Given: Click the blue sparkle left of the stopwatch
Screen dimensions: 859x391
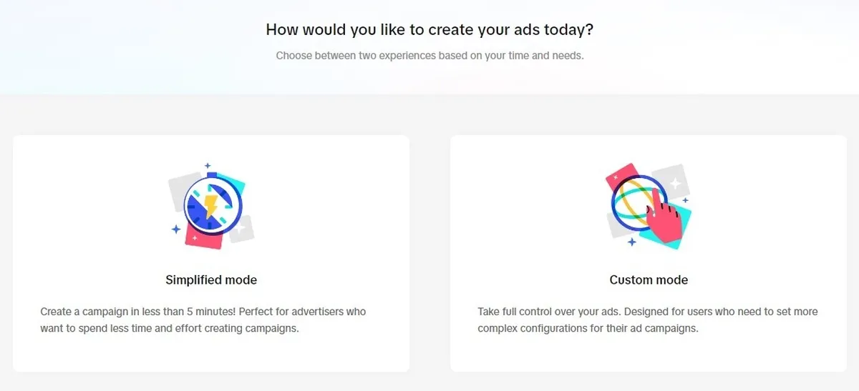Looking at the screenshot, I should tap(175, 229).
